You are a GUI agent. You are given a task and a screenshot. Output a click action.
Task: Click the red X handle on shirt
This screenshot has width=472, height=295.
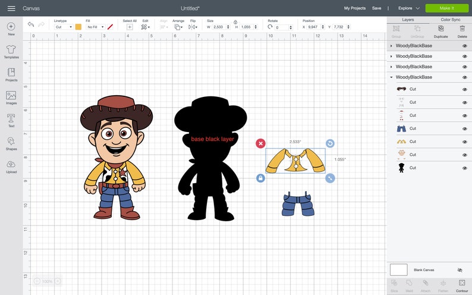coord(261,143)
